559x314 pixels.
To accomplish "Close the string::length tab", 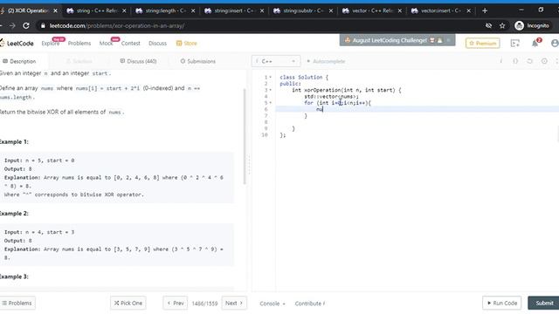I will pos(193,10).
